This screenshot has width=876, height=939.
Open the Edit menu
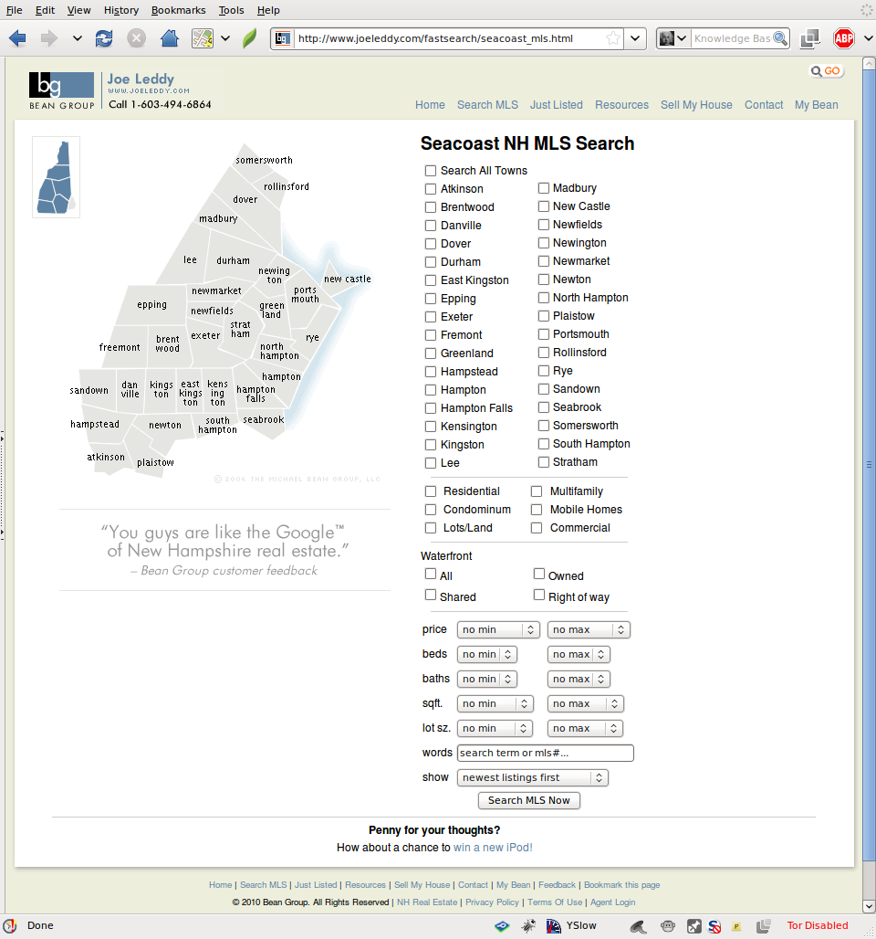coord(45,10)
